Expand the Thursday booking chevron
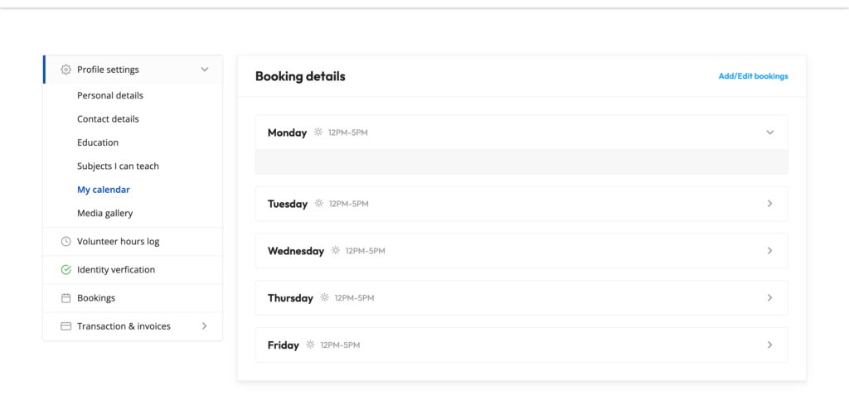 click(769, 297)
